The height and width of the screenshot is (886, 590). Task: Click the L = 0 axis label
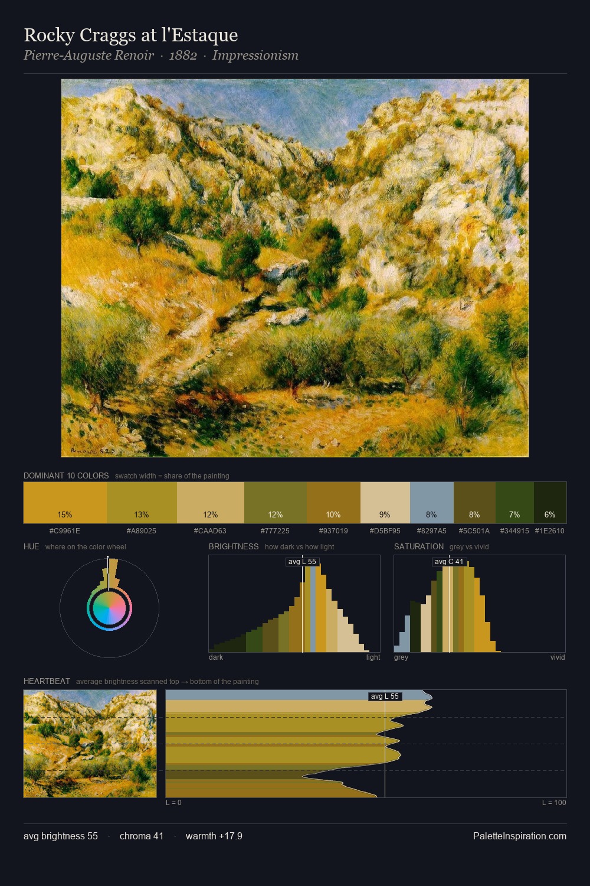173,803
